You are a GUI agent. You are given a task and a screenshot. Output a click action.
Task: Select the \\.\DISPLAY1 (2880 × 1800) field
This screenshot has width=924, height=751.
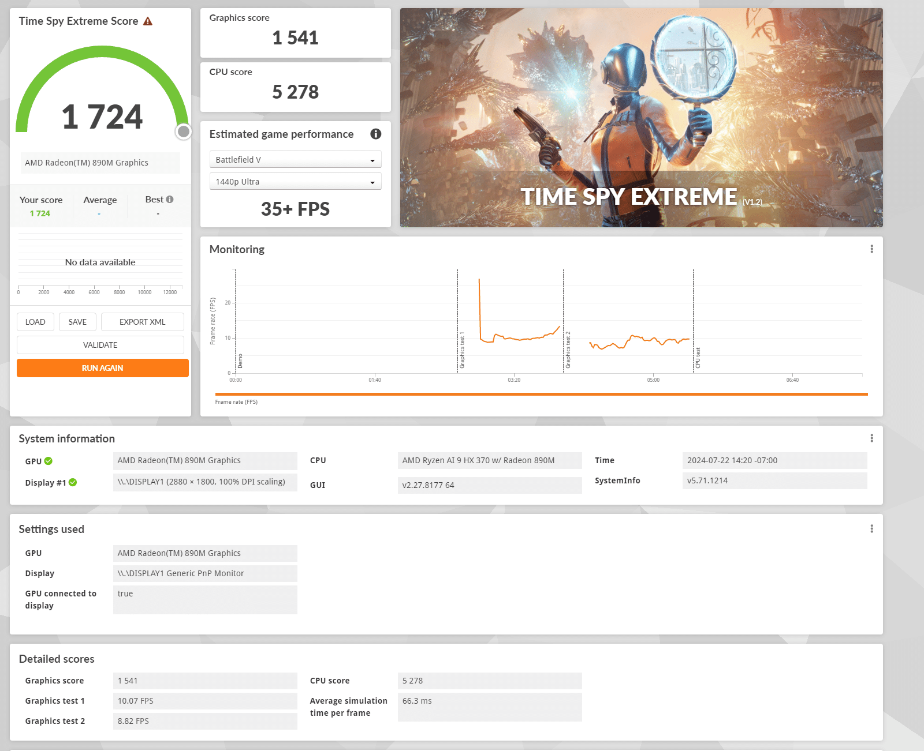tap(205, 482)
